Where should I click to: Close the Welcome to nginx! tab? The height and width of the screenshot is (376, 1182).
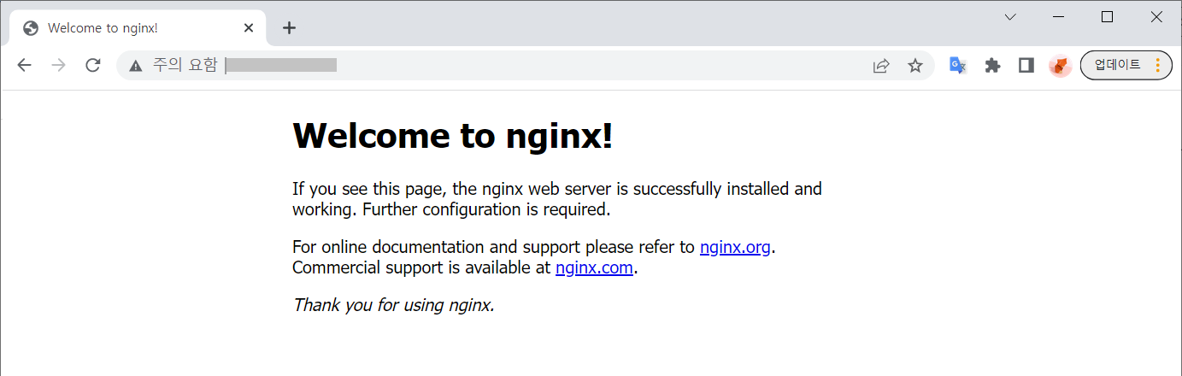coord(249,27)
